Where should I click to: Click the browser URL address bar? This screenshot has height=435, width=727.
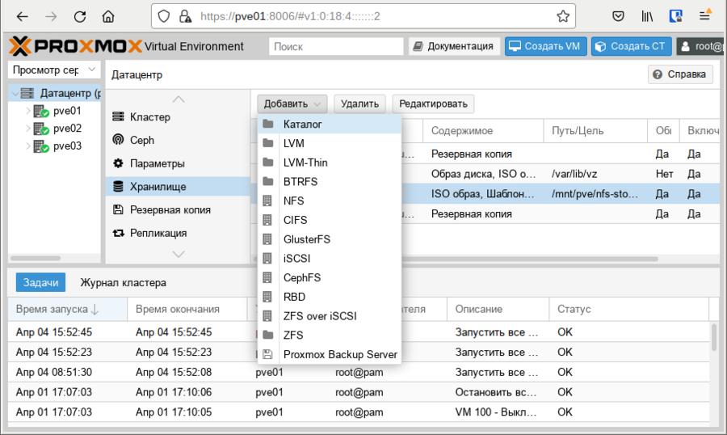pos(362,17)
